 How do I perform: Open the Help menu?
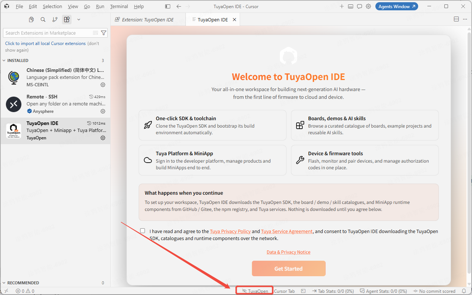pos(139,7)
